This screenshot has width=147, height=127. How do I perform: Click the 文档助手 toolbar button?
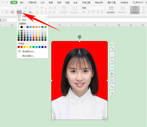(x=135, y=10)
